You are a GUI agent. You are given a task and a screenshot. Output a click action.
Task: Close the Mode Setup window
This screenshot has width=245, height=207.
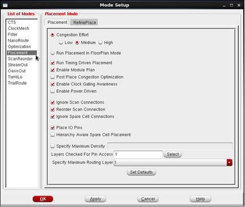239,5
